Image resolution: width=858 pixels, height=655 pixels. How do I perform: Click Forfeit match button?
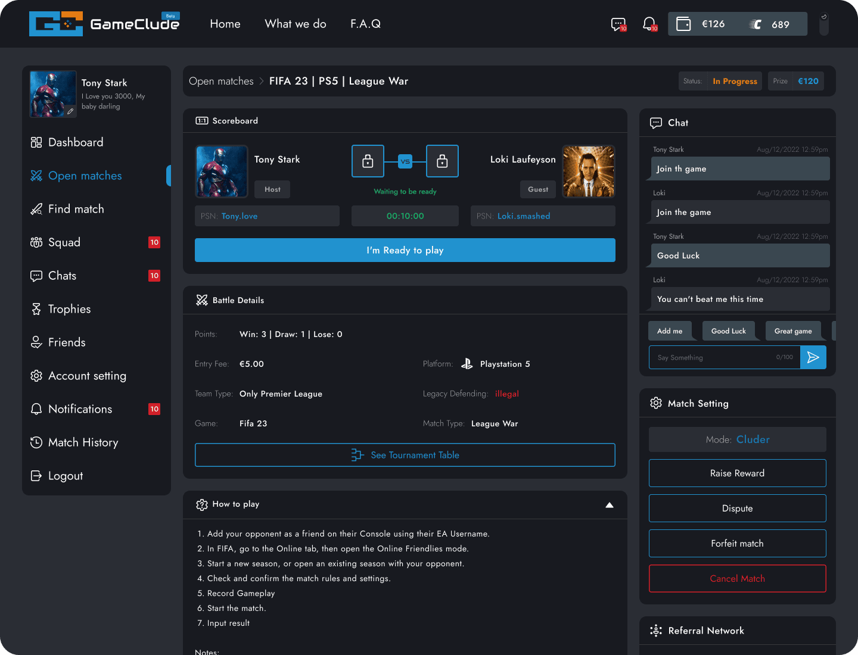(x=738, y=544)
